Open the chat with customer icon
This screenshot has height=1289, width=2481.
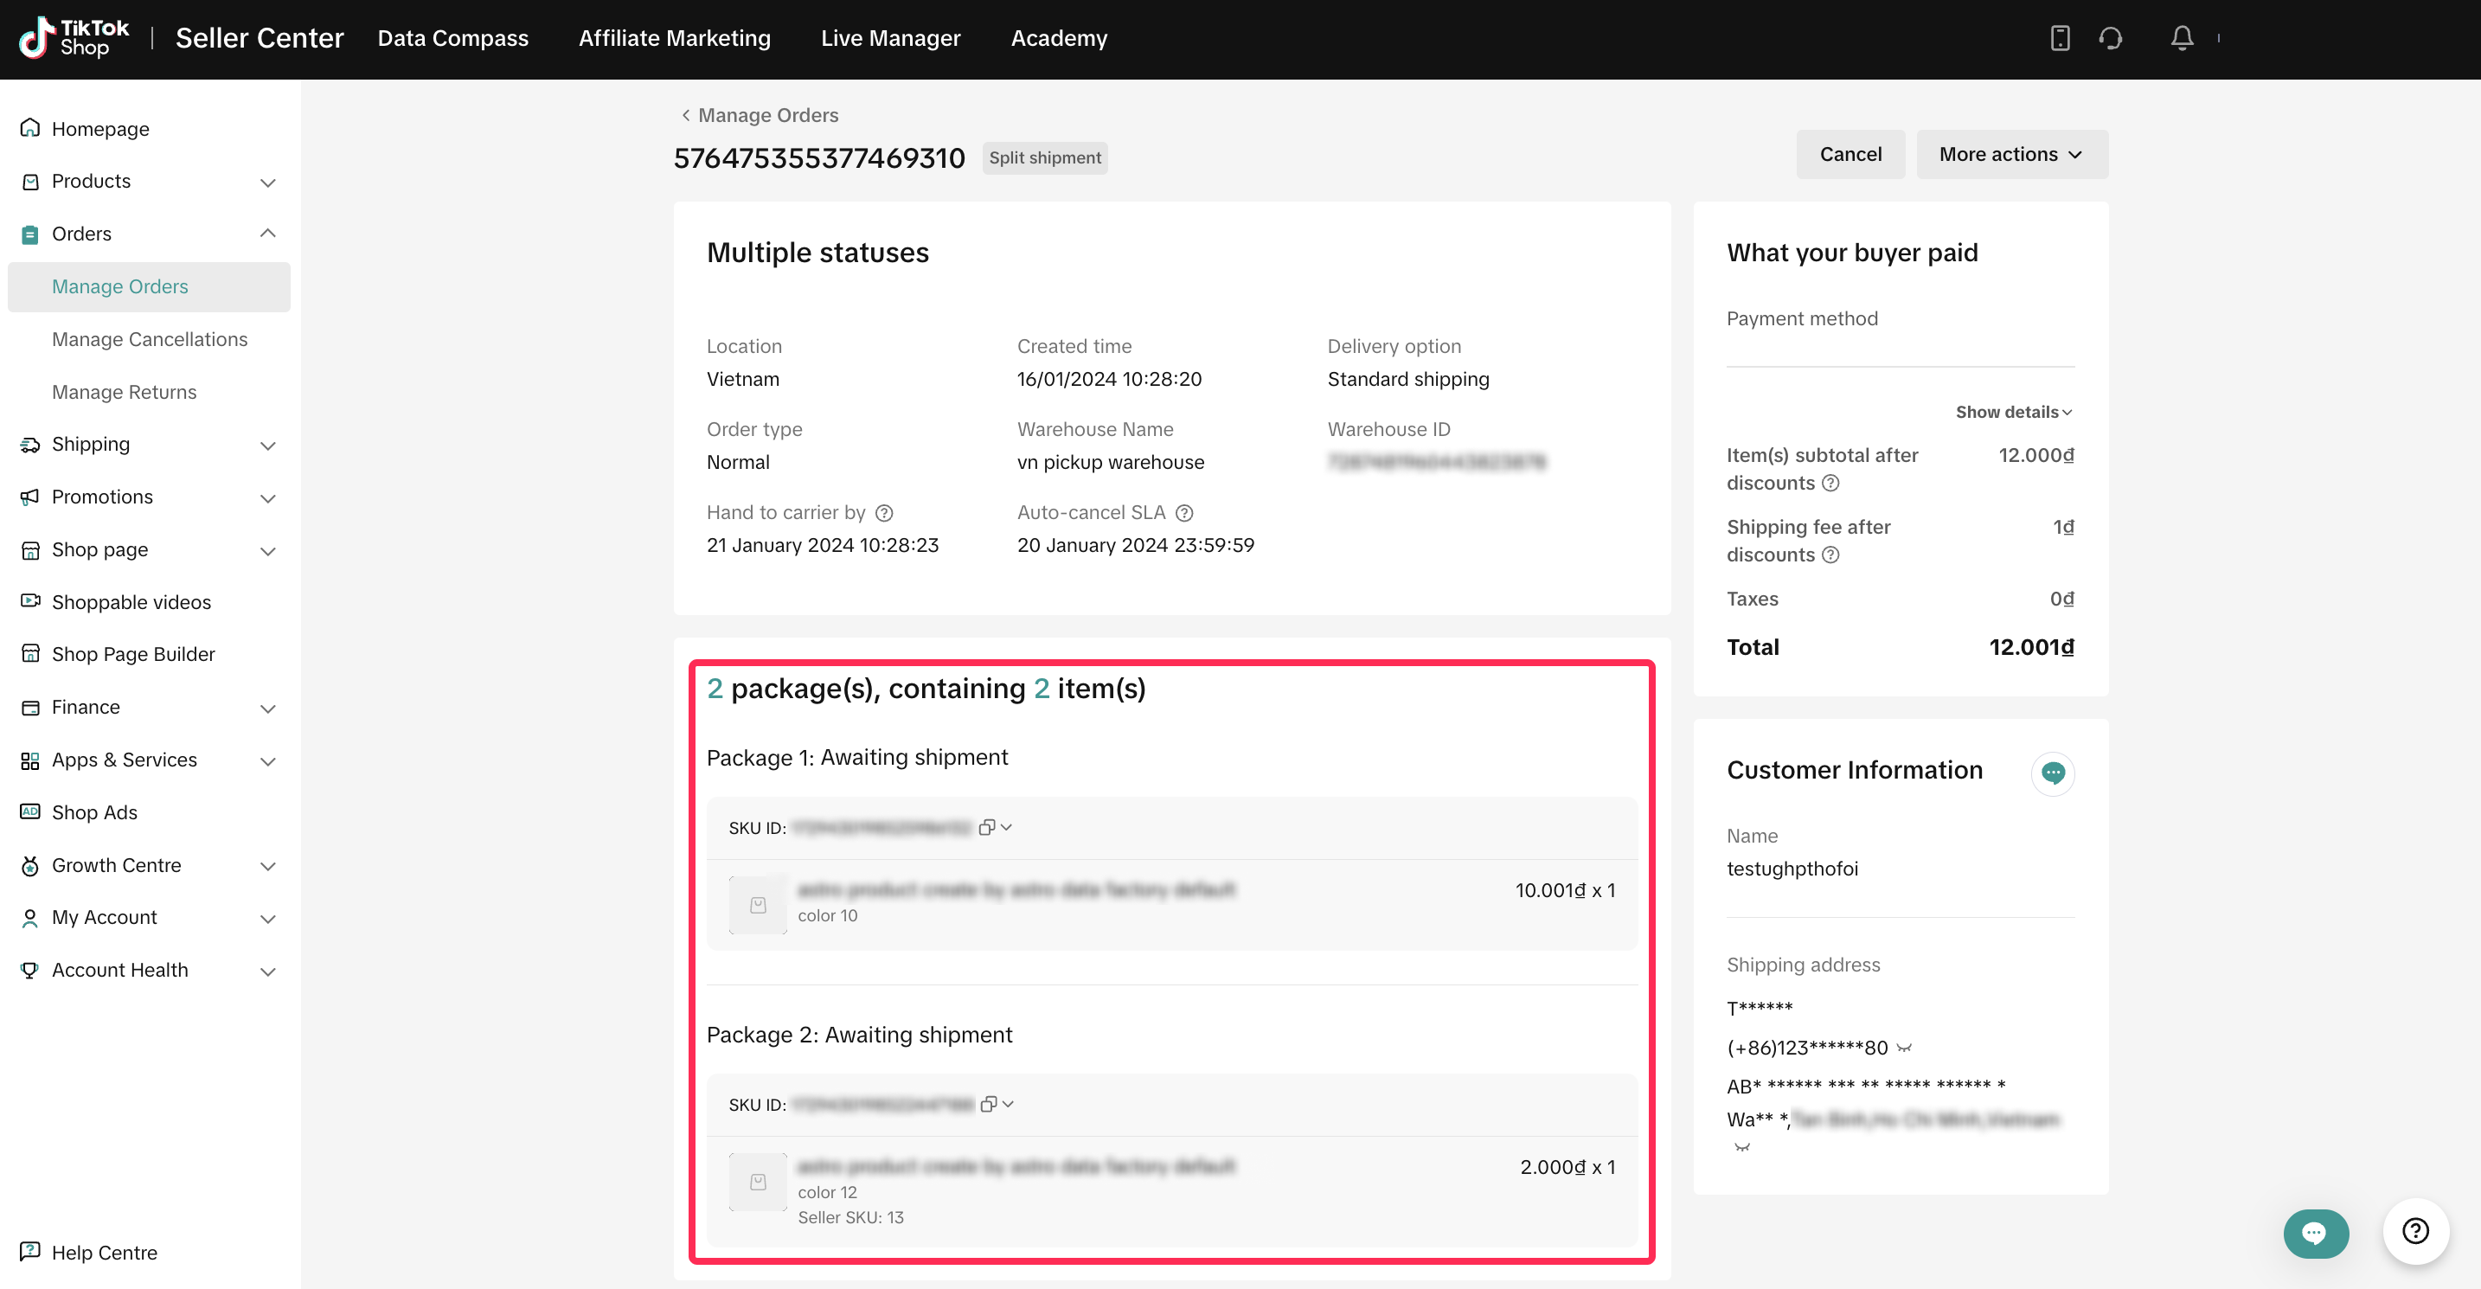(2053, 773)
